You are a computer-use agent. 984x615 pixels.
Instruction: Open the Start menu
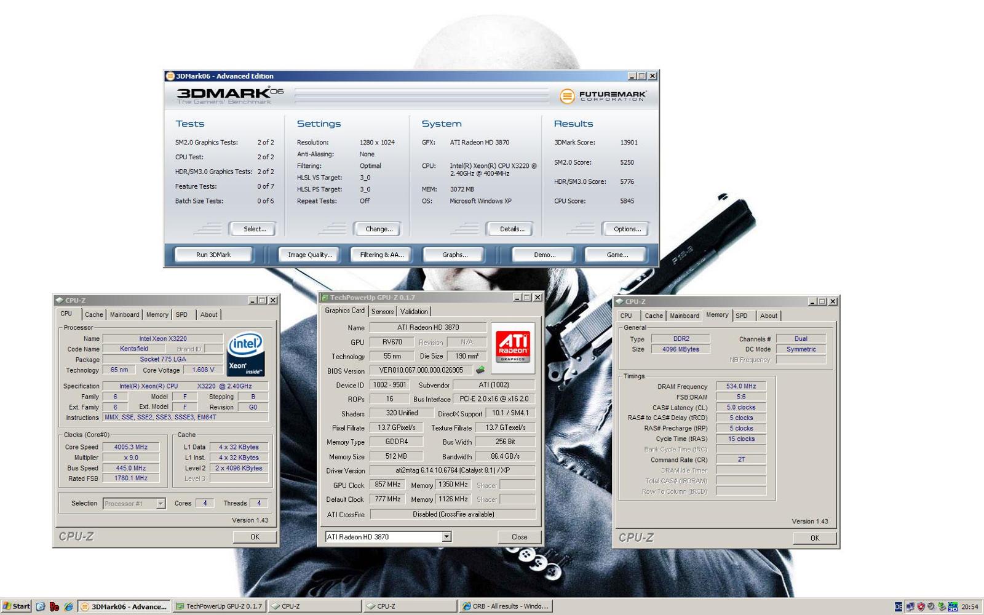coord(16,606)
